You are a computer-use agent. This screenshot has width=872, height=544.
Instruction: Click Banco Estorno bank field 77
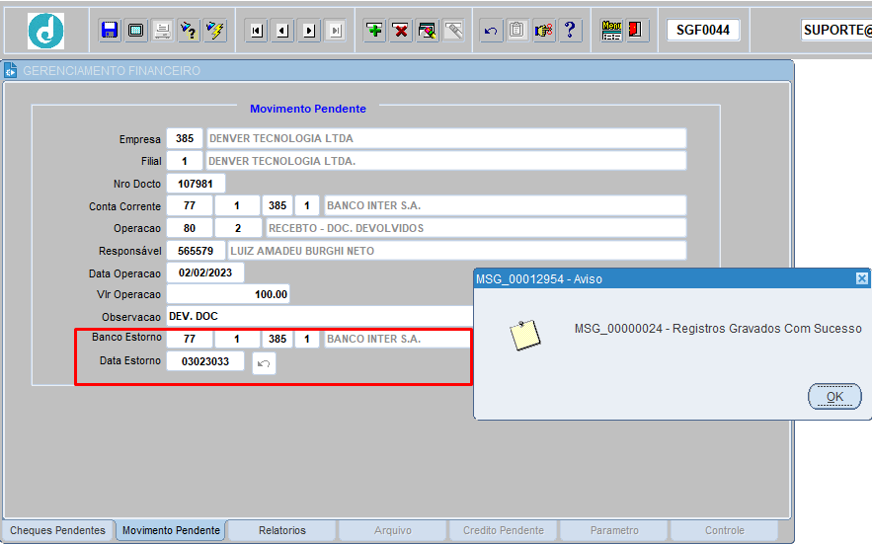coord(190,339)
